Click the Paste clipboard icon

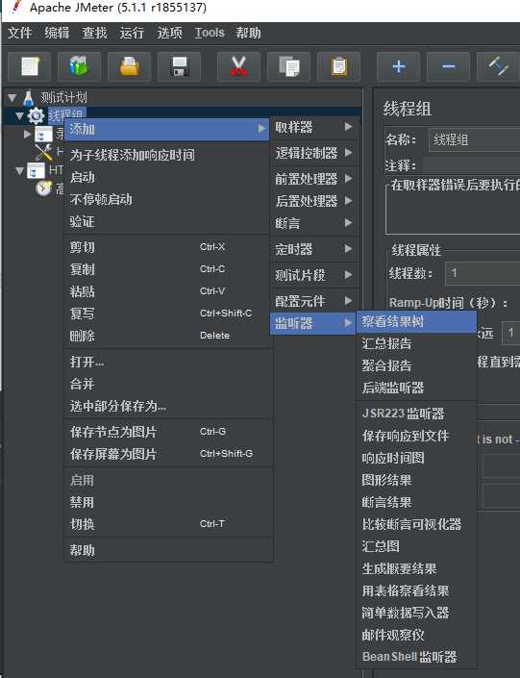(338, 66)
